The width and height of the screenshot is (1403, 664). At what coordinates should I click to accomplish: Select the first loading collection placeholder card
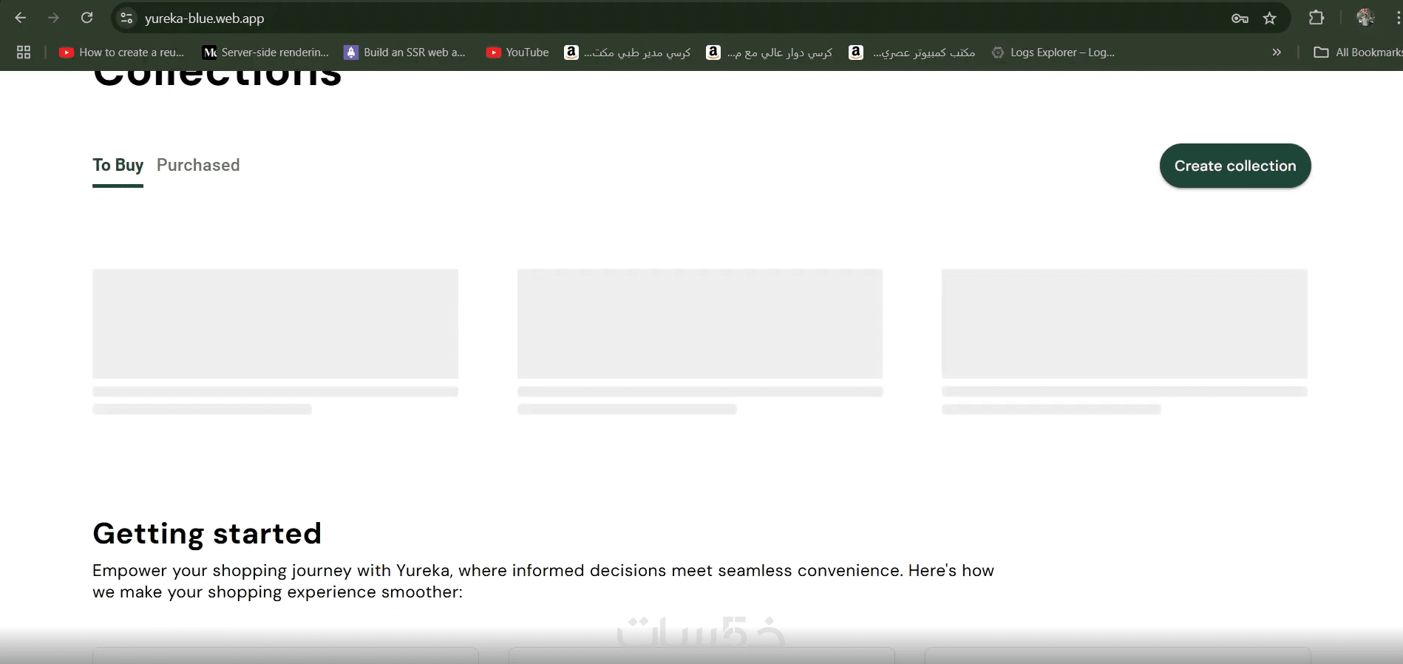275,342
